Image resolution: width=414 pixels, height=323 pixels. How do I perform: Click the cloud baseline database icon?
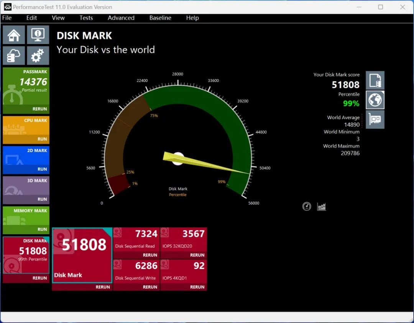tap(13, 55)
